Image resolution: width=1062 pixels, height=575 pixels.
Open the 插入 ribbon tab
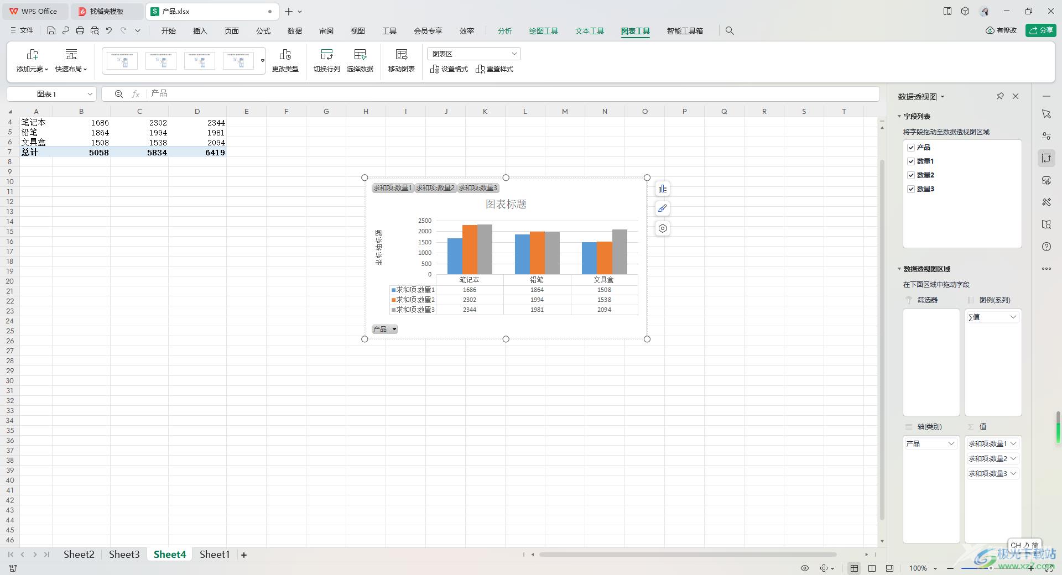click(200, 31)
